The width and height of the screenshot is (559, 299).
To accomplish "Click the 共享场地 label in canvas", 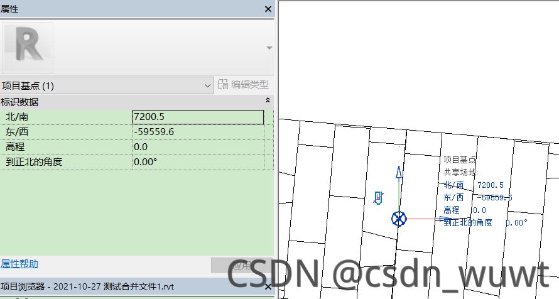I will coord(460,172).
